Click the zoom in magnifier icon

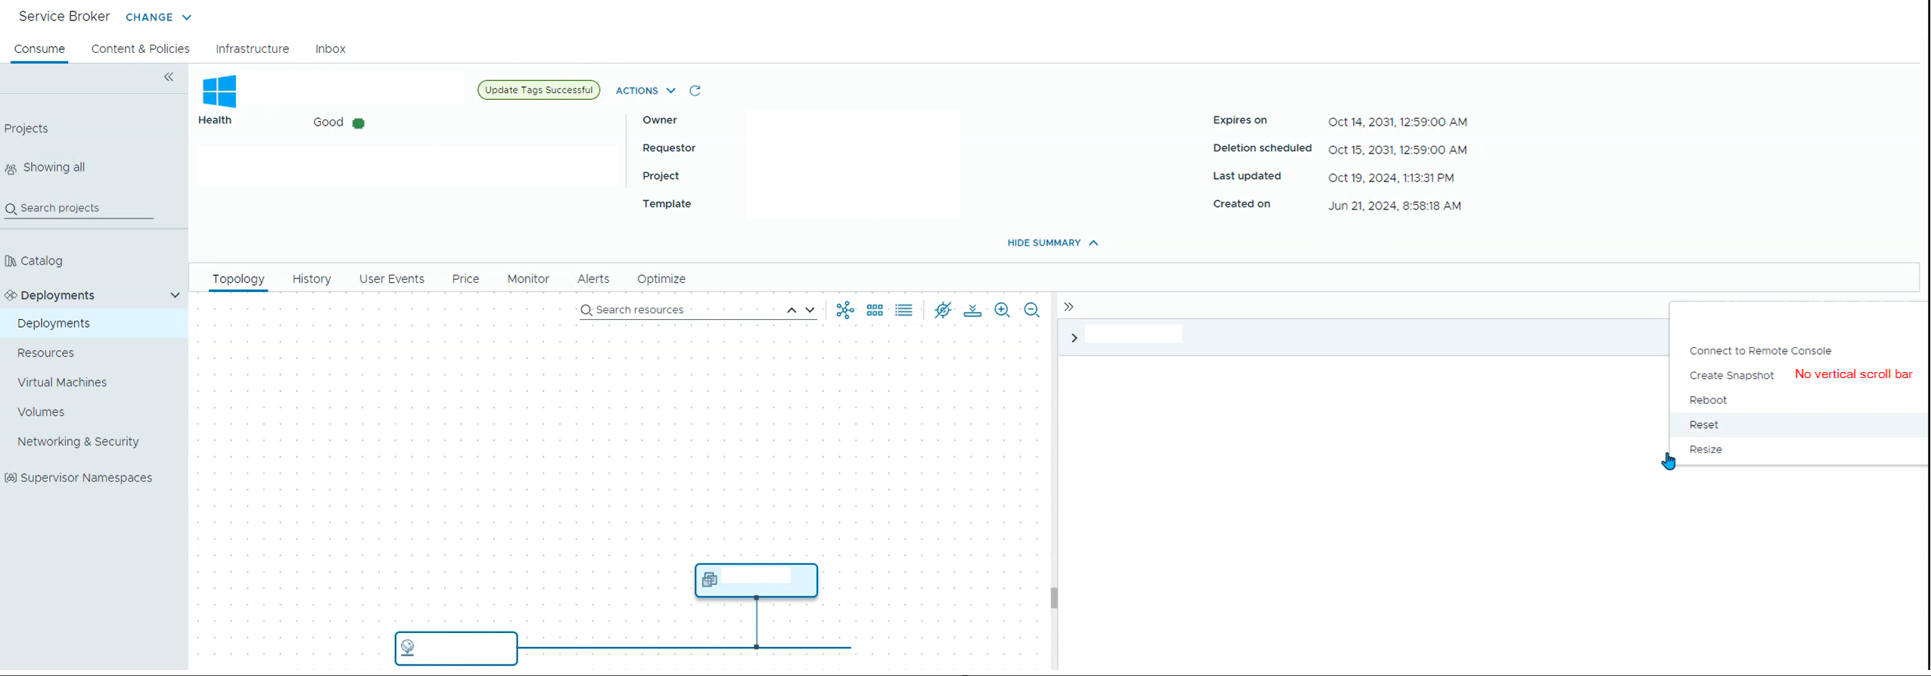[1003, 310]
